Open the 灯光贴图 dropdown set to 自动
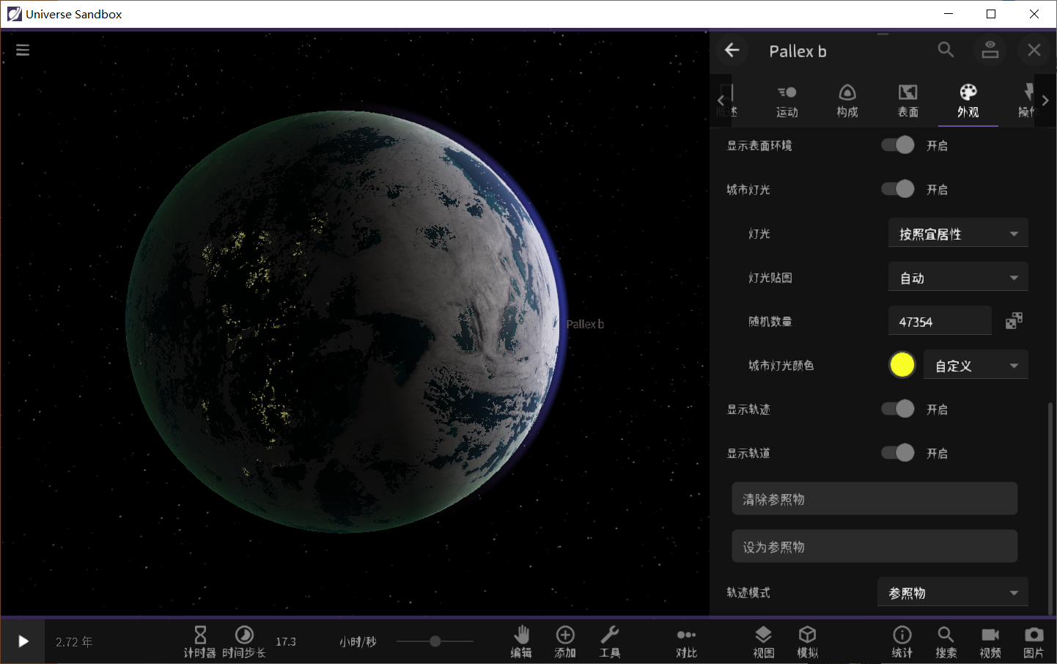Image resolution: width=1057 pixels, height=664 pixels. tap(957, 278)
